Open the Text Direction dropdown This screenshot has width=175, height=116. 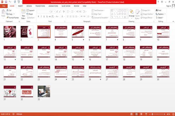(x=98, y=10)
